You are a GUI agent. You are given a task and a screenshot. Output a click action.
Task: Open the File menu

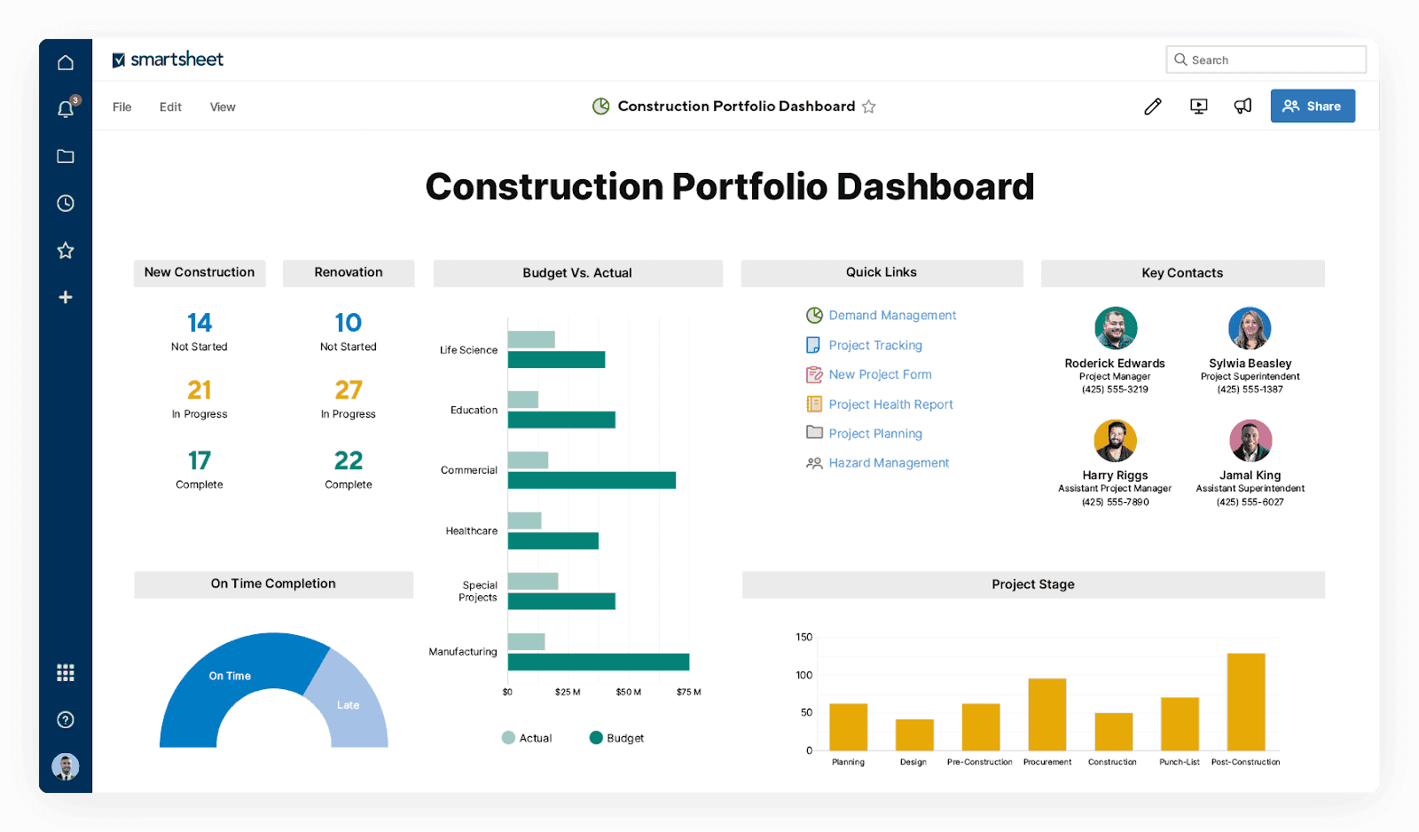click(122, 106)
